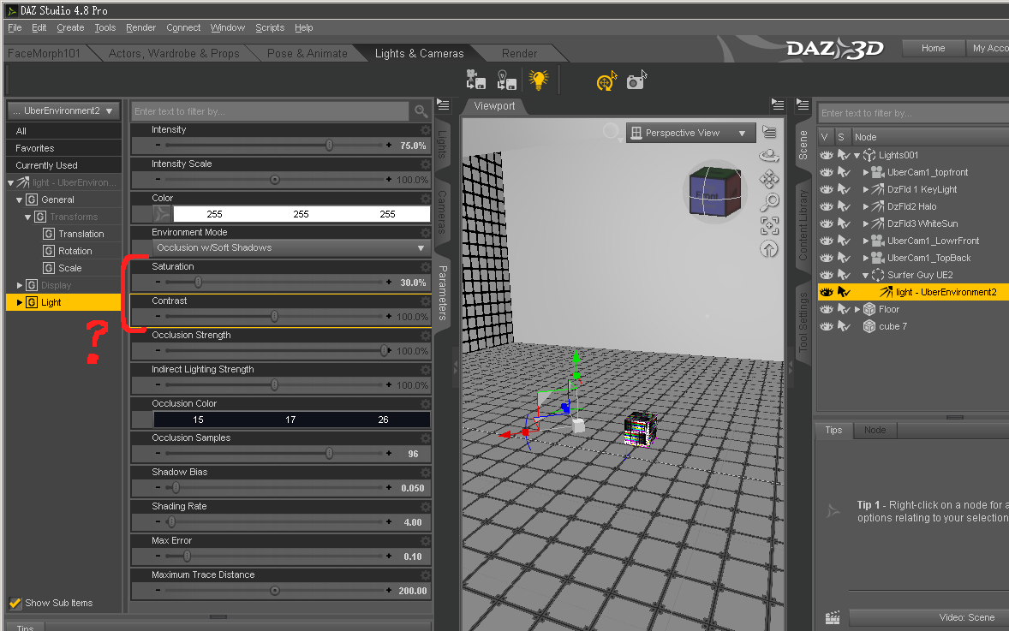
Task: Toggle visibility eye for cube 7
Action: pyautogui.click(x=827, y=326)
